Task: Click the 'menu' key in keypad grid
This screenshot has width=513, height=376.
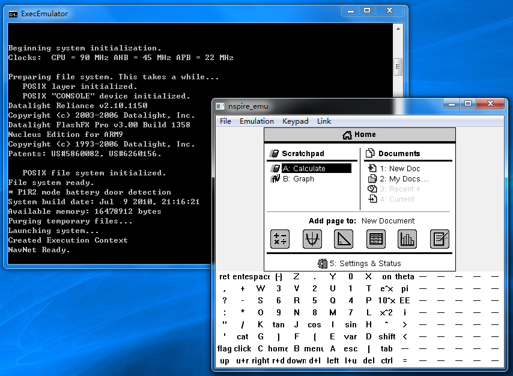Action: pyautogui.click(x=314, y=349)
